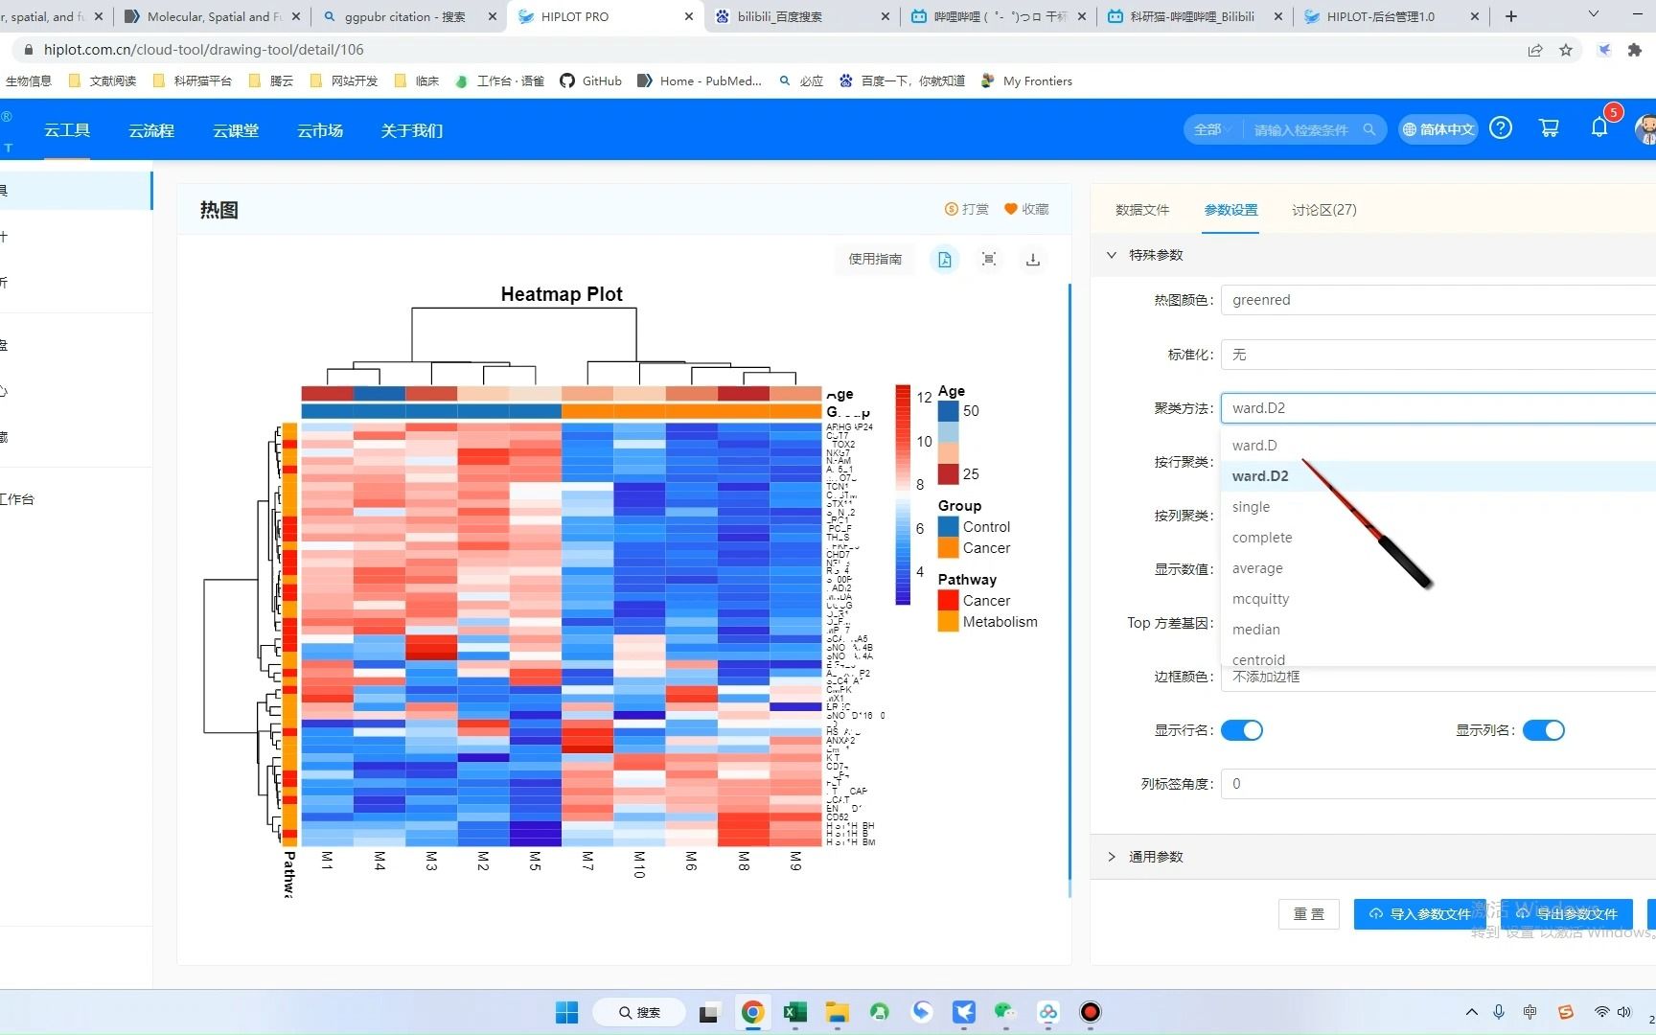Open the 云市场 nav item
1656x1035 pixels.
click(320, 130)
